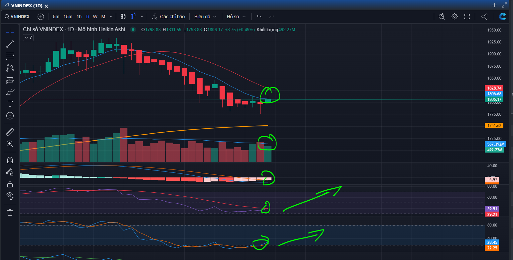
Task: Select the text annotation tool
Action: [10, 104]
